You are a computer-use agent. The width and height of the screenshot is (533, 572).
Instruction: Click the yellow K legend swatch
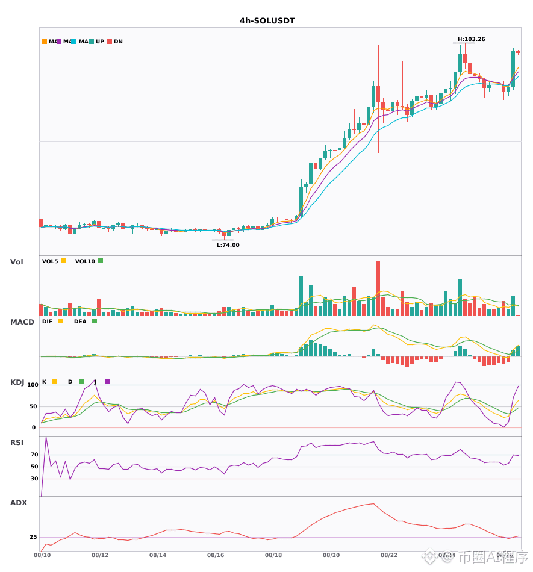55,381
